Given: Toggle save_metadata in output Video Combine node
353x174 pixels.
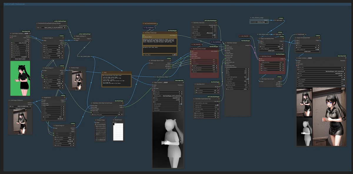Looking at the screenshot, I should point(321,80).
